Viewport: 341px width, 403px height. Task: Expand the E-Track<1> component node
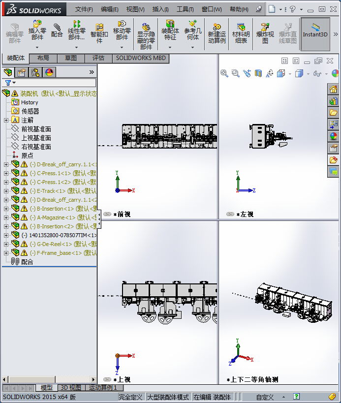pyautogui.click(x=6, y=191)
